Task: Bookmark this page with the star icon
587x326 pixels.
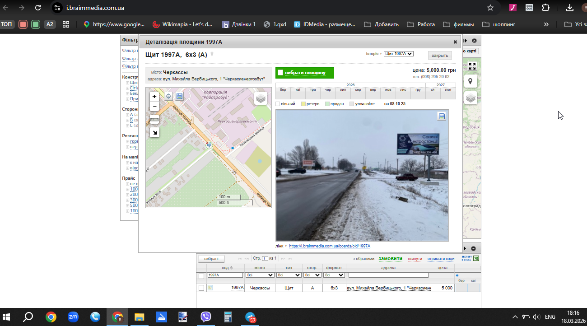Action: [x=490, y=8]
